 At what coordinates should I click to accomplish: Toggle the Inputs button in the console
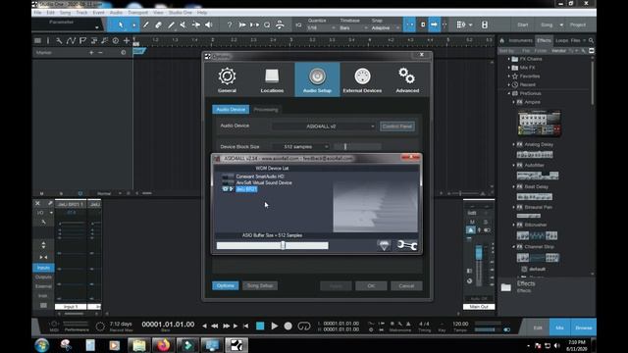[43, 268]
